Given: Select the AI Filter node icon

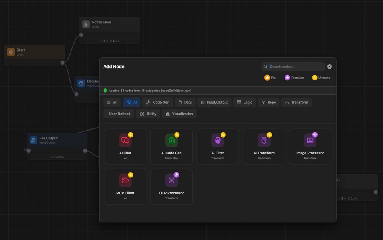Looking at the screenshot, I should point(217,140).
